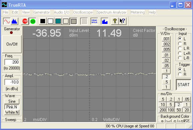Click the START button
193x130 pixels.
(183, 85)
